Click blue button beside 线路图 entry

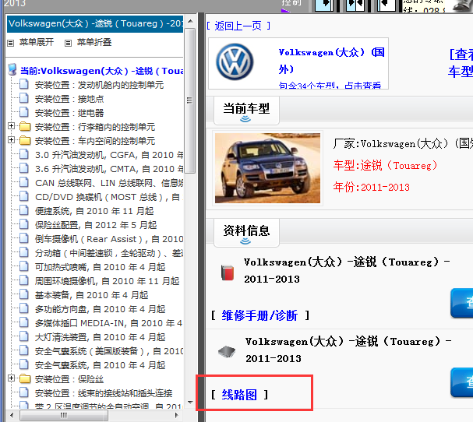tap(462, 382)
